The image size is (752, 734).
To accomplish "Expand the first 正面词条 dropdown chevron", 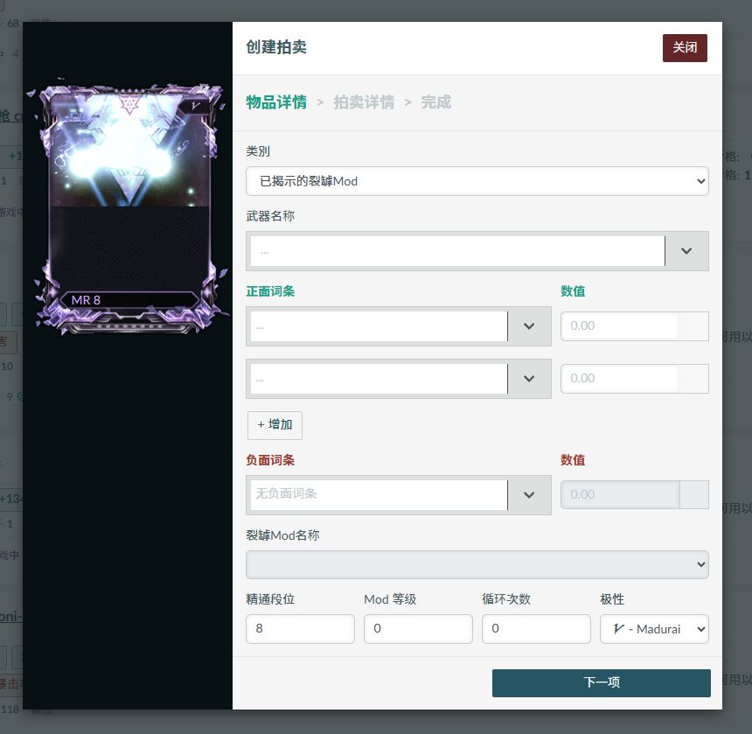I will click(529, 326).
